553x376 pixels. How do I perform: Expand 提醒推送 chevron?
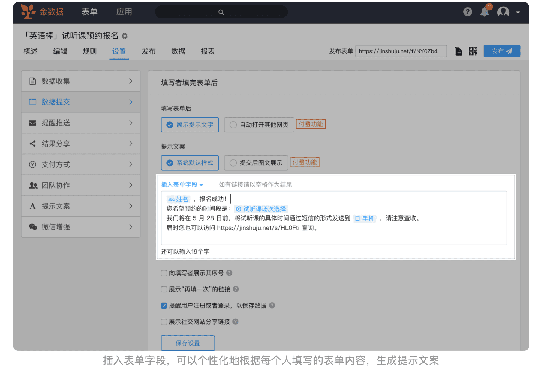coord(131,123)
